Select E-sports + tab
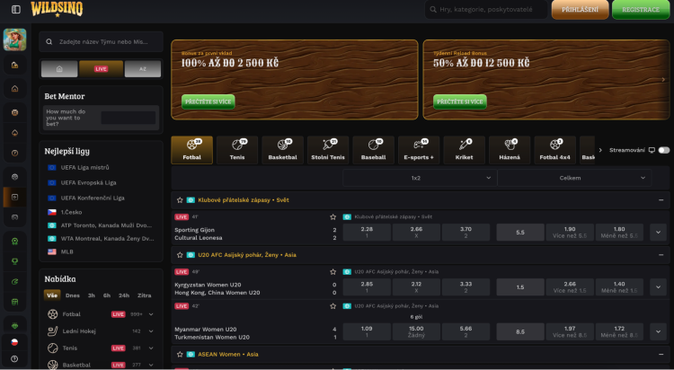The height and width of the screenshot is (370, 674). tap(419, 150)
